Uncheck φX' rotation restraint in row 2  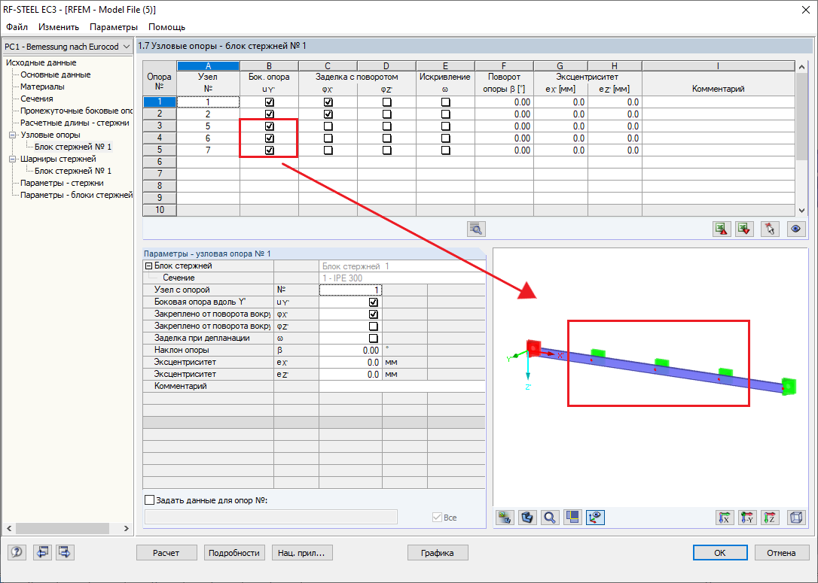328,114
